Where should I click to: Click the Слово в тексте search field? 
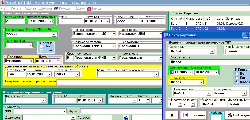(x=209, y=62)
